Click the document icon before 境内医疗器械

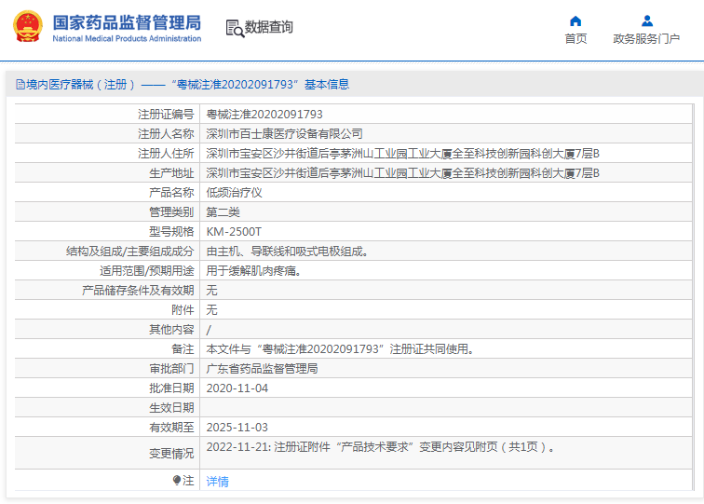(20, 85)
